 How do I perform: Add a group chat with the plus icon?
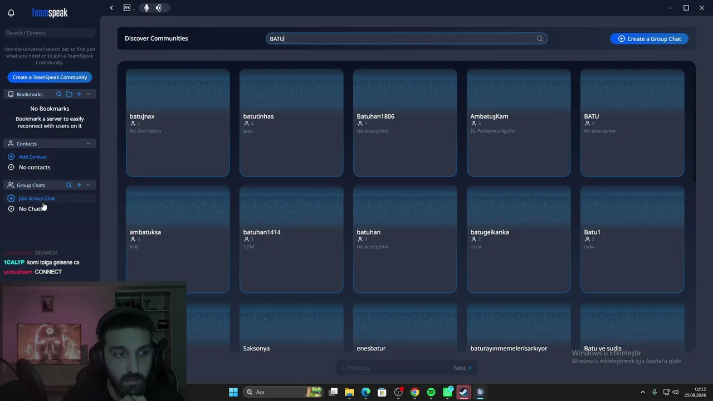(x=79, y=185)
